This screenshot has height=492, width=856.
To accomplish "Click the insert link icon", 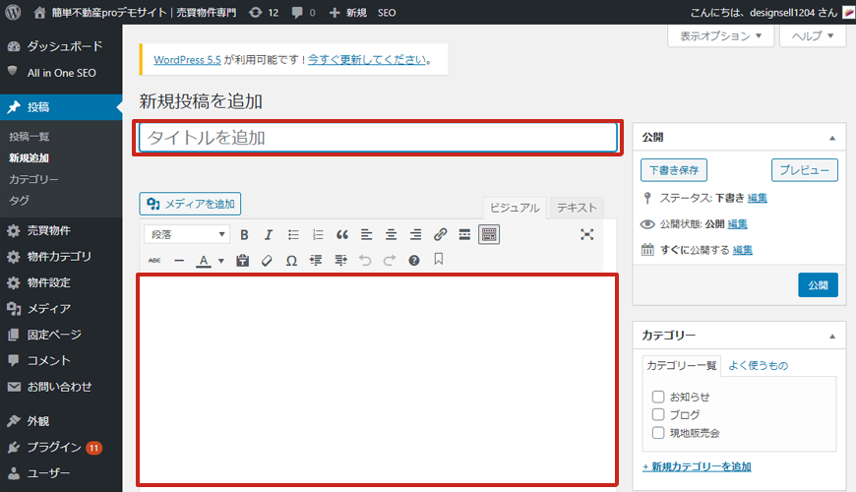I will coord(440,234).
